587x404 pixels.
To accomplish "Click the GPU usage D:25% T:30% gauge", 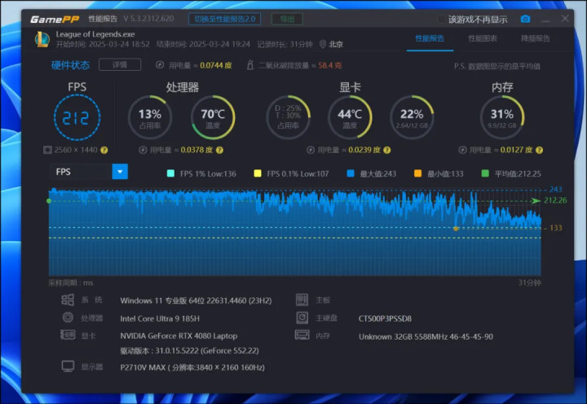I will click(x=288, y=117).
